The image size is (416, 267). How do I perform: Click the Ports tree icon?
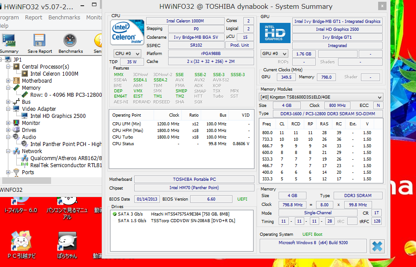click(16, 172)
